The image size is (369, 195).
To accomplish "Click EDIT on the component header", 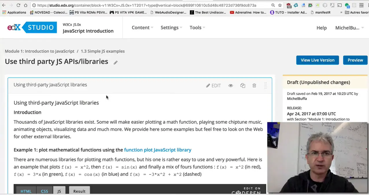I will coord(213,85).
